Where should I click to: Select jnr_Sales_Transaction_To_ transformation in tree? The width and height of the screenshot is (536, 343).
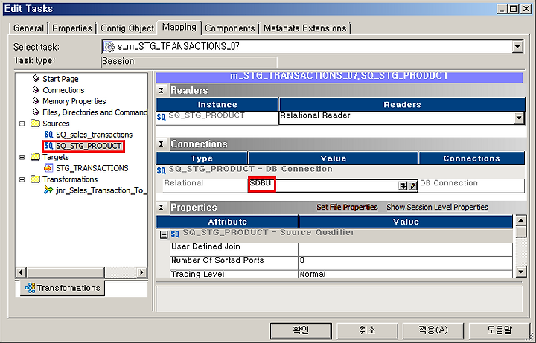tap(101, 190)
